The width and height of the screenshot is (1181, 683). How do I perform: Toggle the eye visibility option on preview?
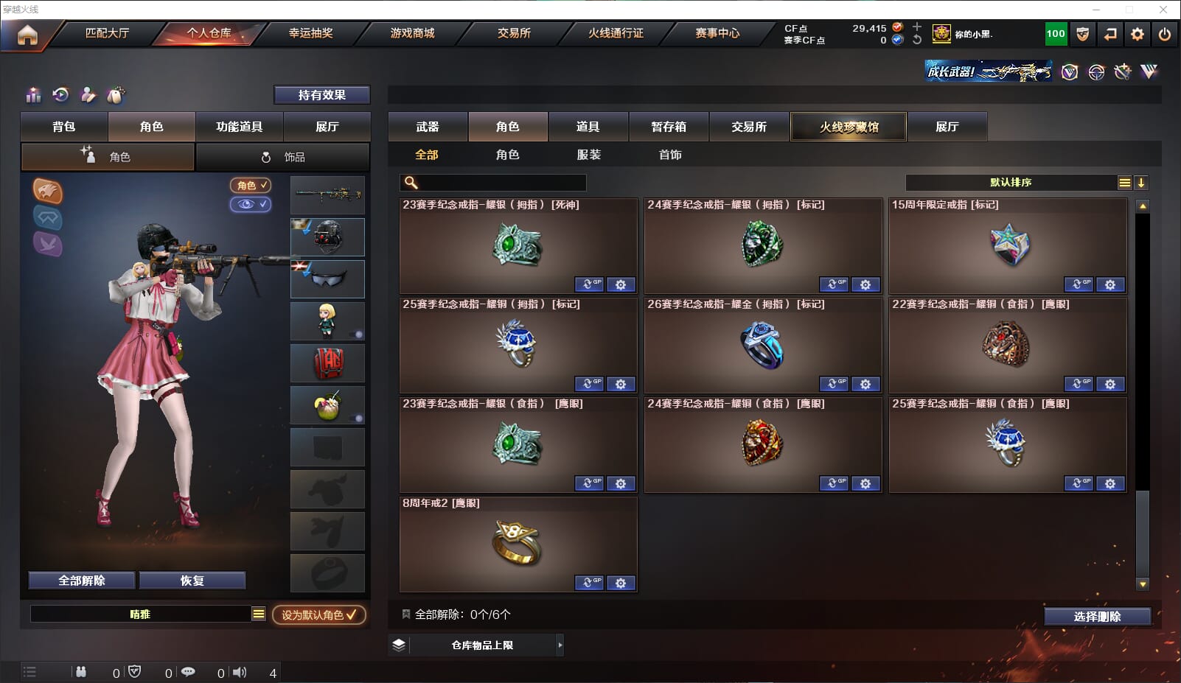(x=251, y=204)
